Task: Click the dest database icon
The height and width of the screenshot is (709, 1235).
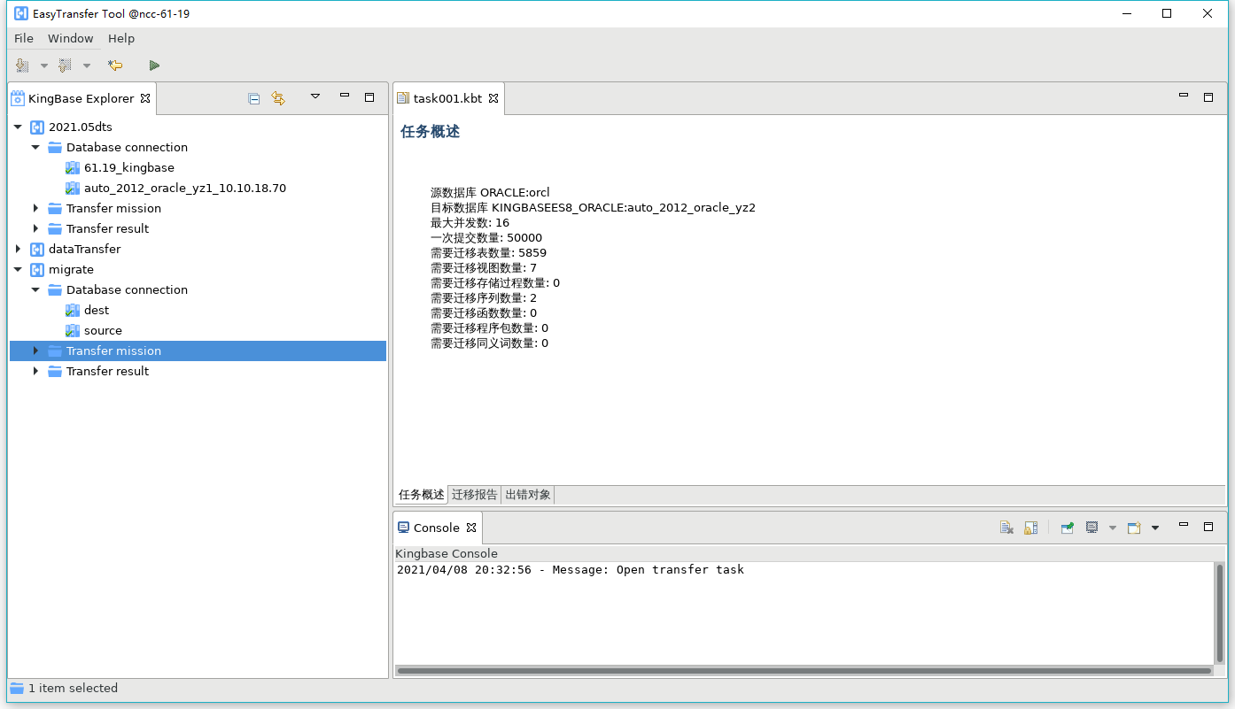Action: [73, 311]
